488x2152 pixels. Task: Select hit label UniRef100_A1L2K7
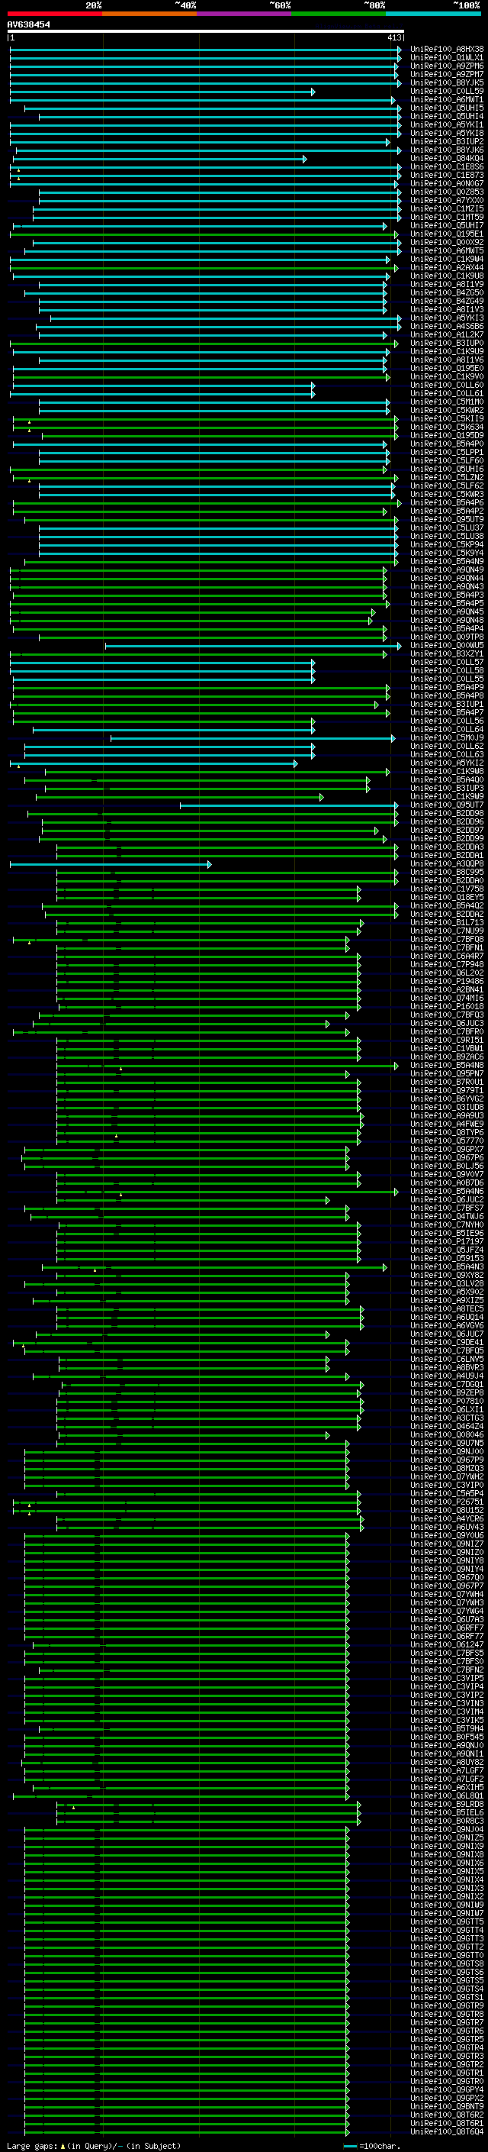(x=447, y=335)
